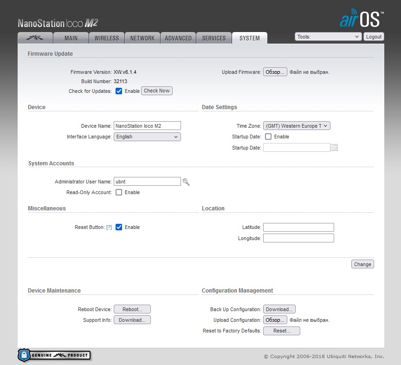Click the Genuine Product badge
The height and width of the screenshot is (365, 401).
click(x=54, y=355)
